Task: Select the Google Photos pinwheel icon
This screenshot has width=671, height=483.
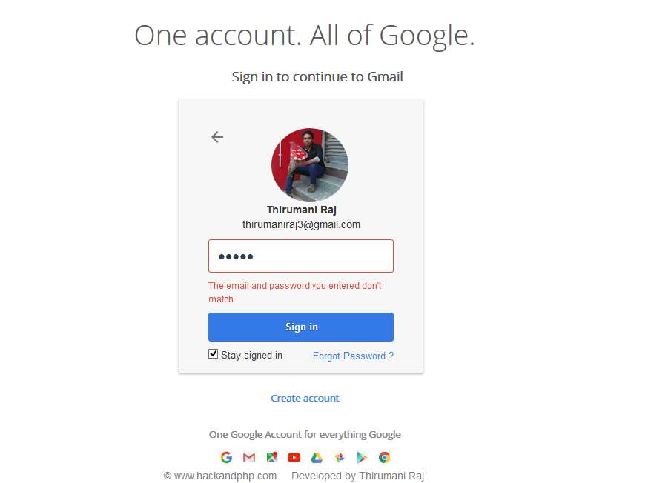Action: click(x=340, y=457)
